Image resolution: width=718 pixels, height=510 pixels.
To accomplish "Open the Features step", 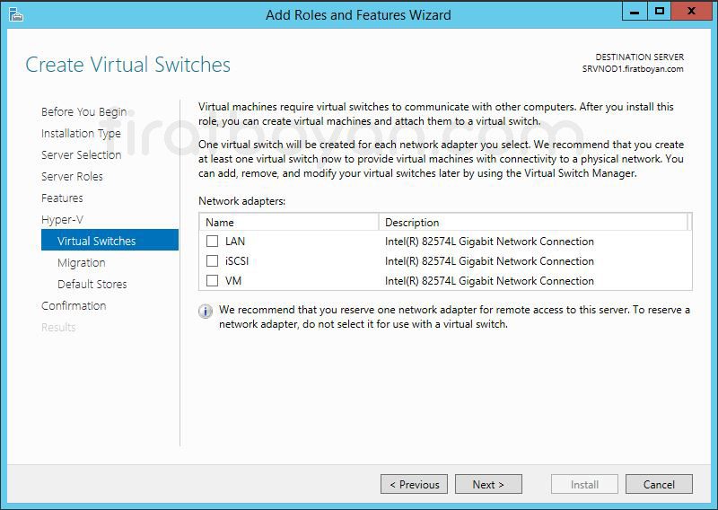I will click(62, 198).
